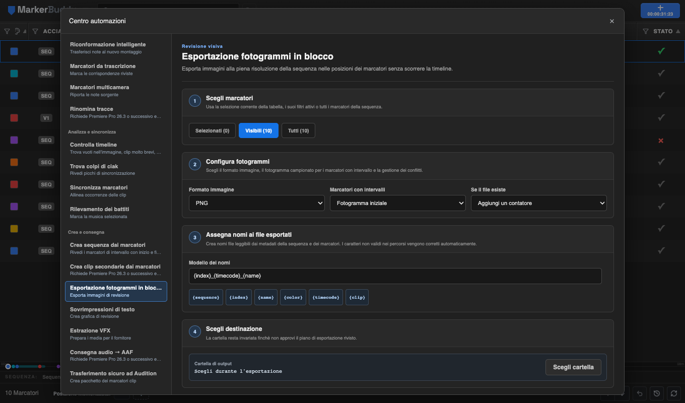
Task: Close the Centro automazioni dialog
Action: point(612,21)
